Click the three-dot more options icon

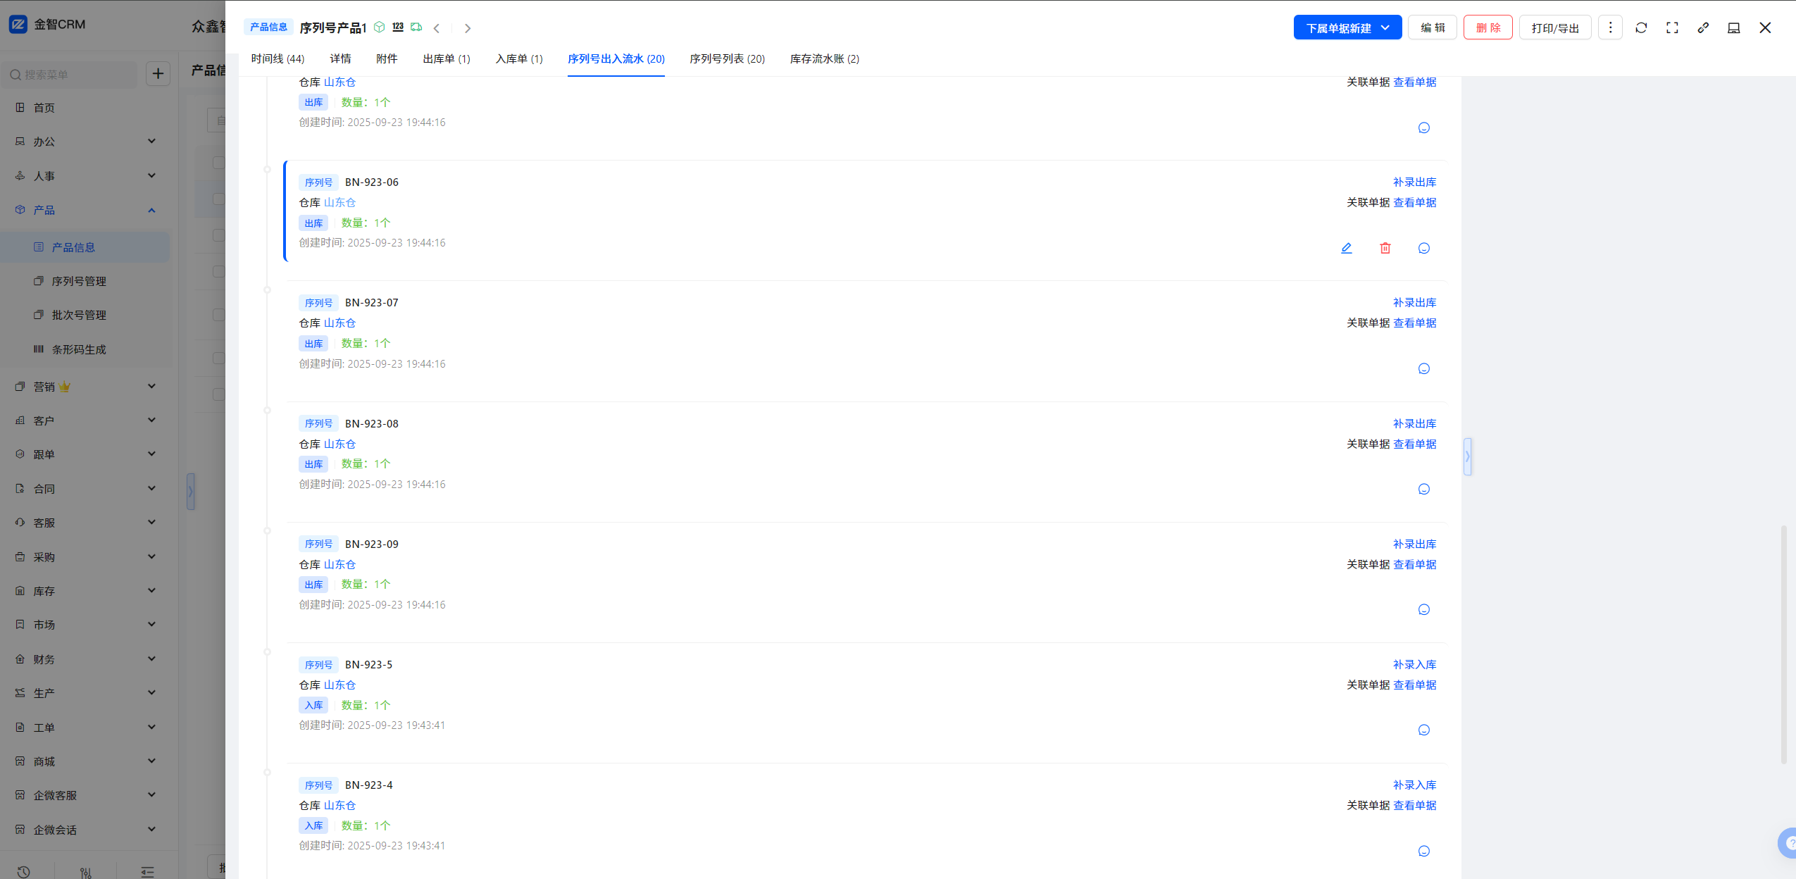click(1610, 28)
